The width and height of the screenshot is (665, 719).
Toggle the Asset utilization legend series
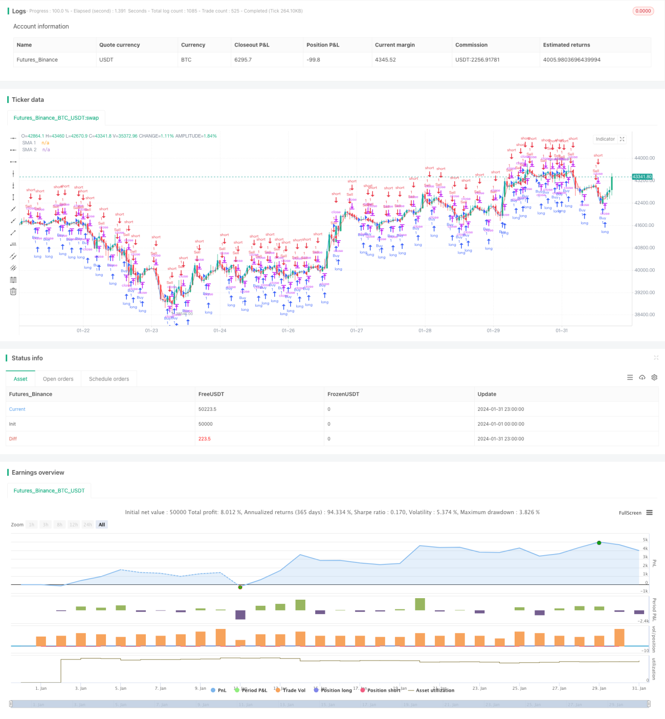tap(431, 690)
